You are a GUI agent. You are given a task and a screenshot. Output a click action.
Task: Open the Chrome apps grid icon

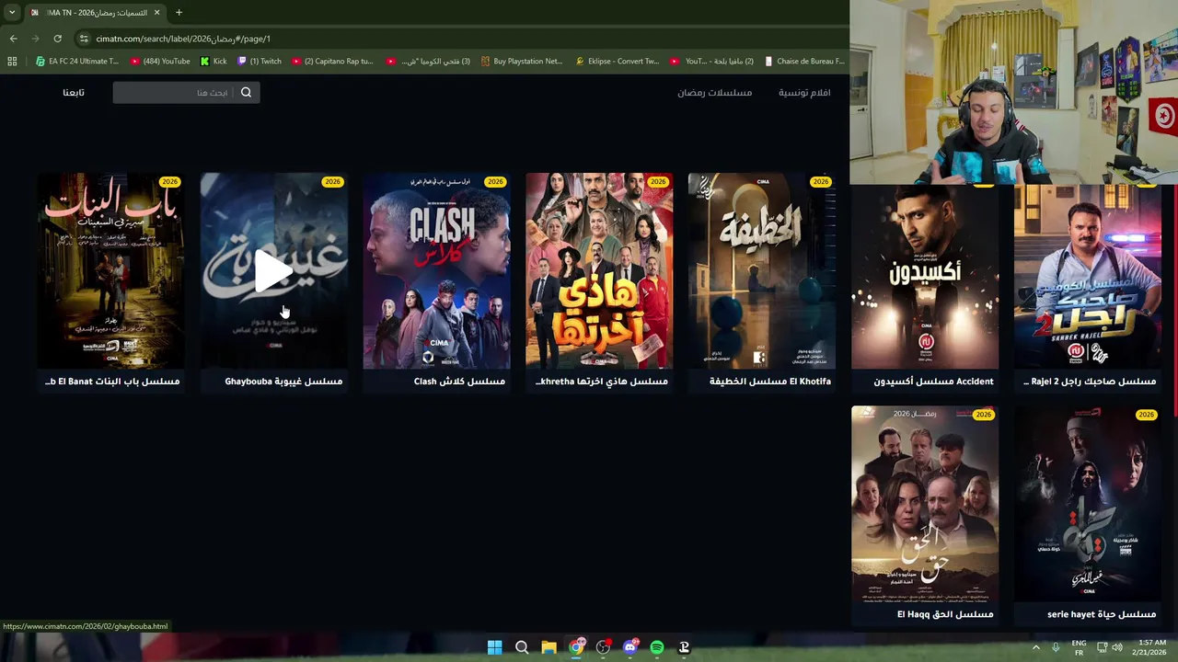[x=12, y=62]
